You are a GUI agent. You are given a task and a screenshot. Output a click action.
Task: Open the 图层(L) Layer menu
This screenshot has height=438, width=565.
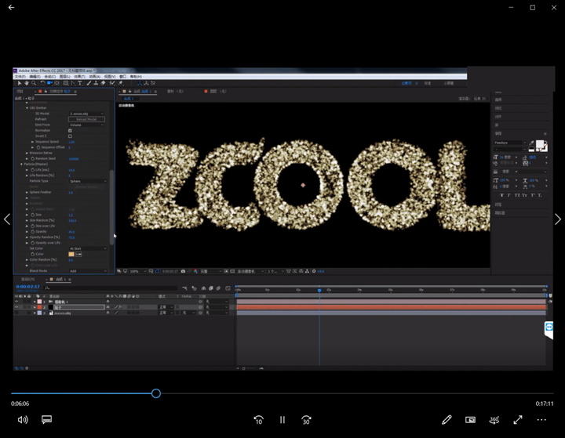click(x=65, y=77)
